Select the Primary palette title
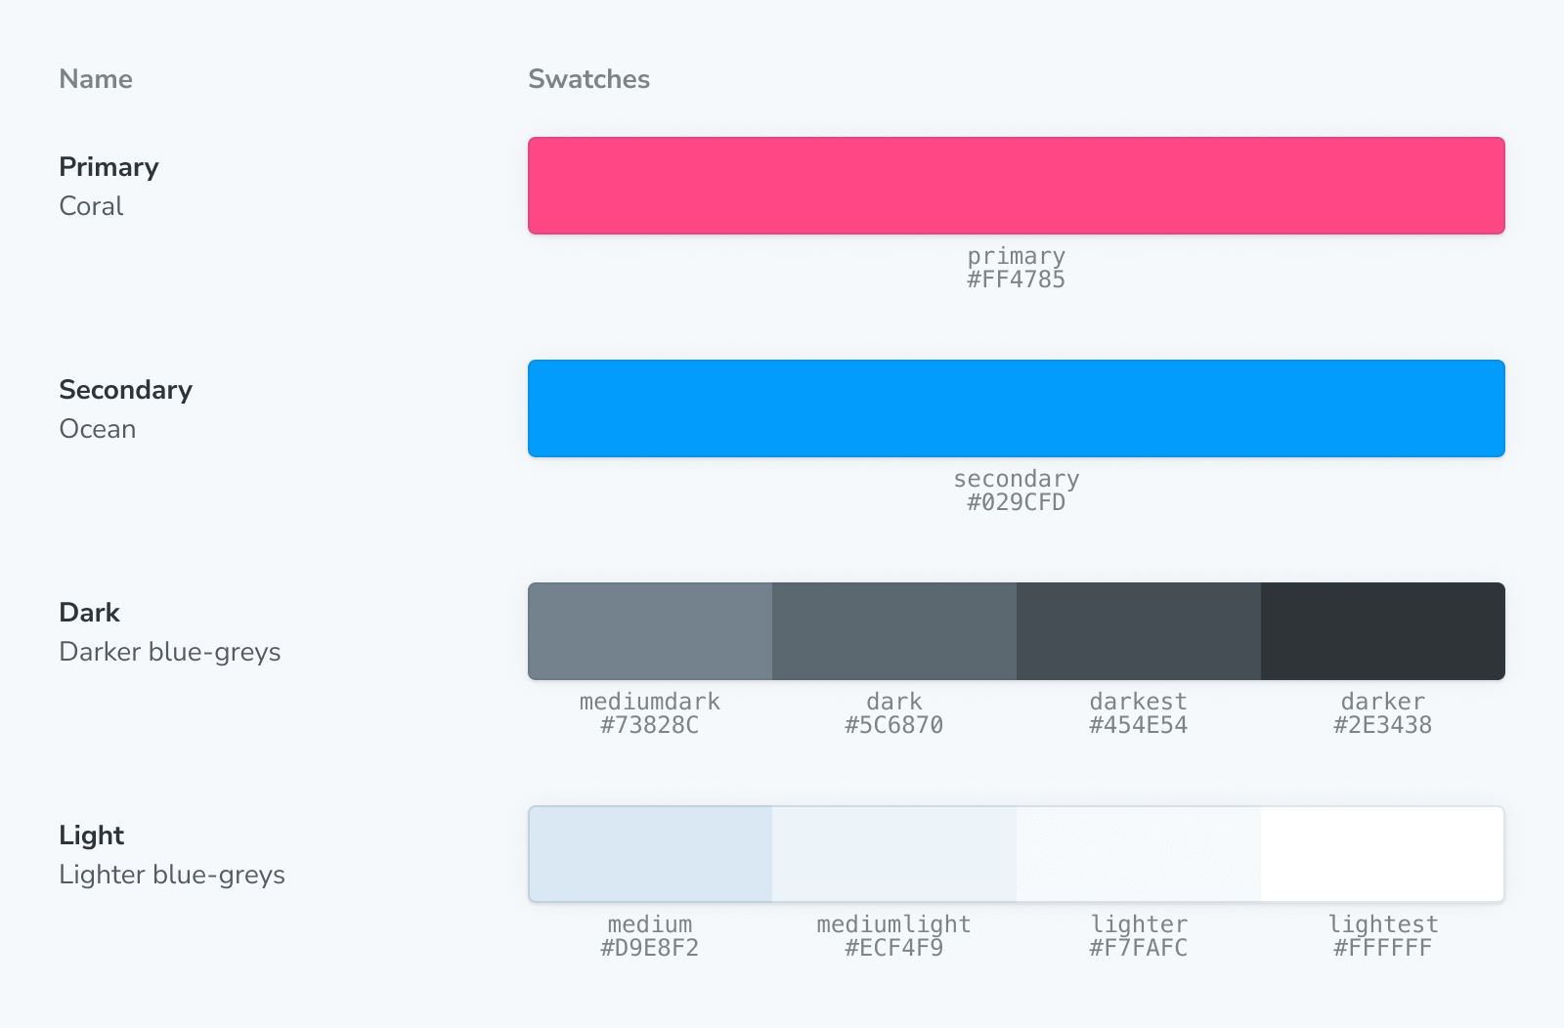This screenshot has height=1028, width=1564. 109,167
